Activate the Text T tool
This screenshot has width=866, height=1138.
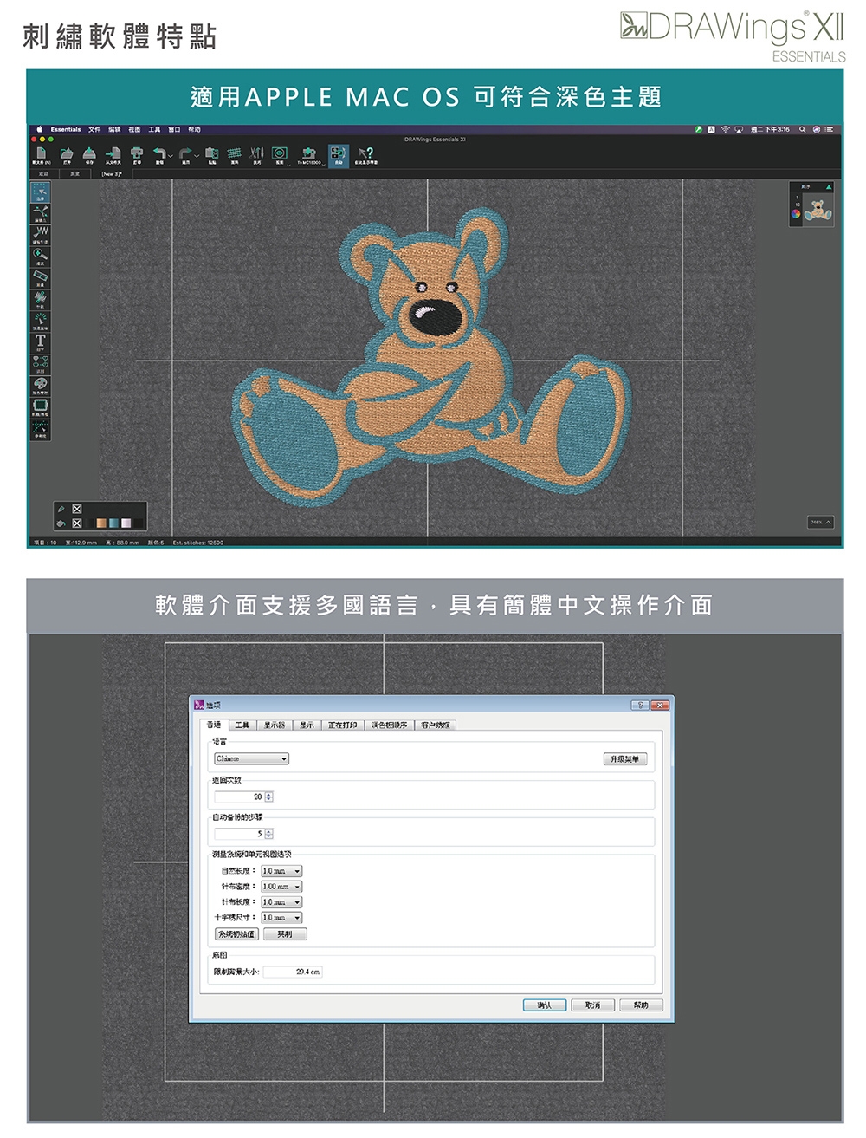click(40, 341)
